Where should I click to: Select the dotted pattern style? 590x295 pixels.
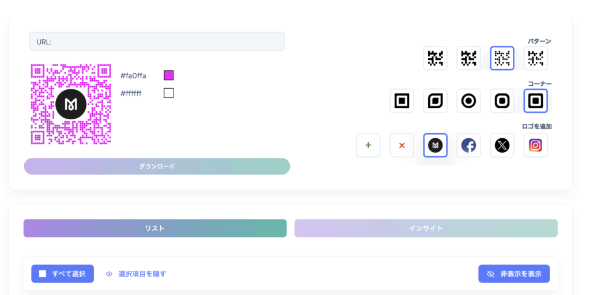point(502,58)
